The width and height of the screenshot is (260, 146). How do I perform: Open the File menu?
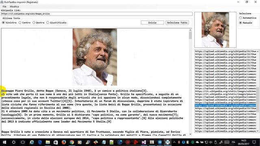coord(4,6)
